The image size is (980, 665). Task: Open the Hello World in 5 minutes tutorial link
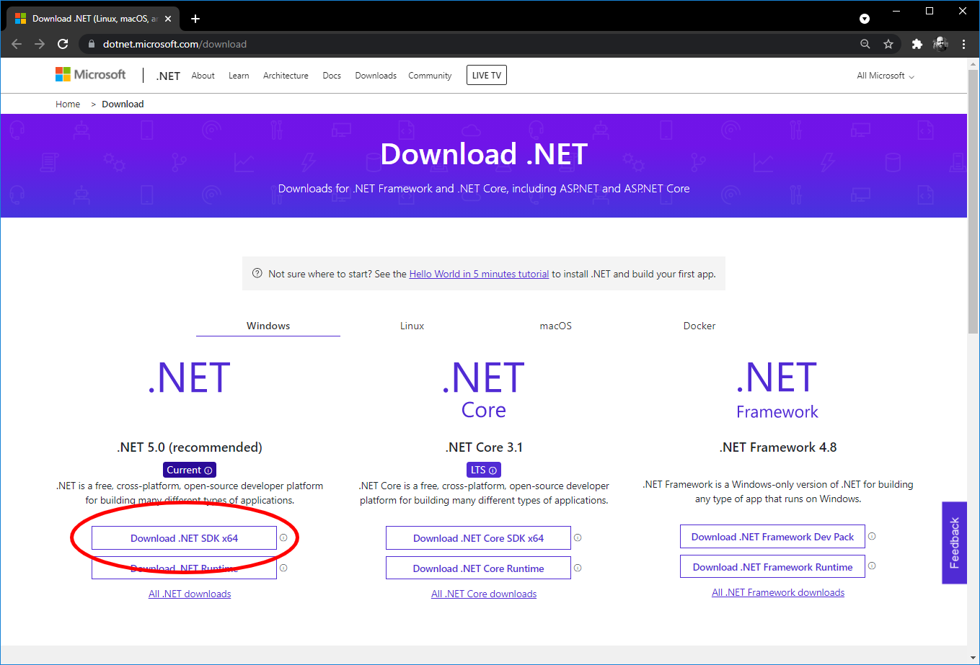pos(479,274)
